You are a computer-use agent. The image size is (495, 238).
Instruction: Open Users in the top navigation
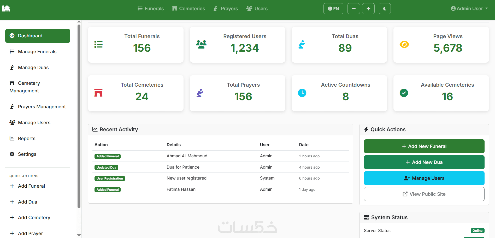pos(257,9)
